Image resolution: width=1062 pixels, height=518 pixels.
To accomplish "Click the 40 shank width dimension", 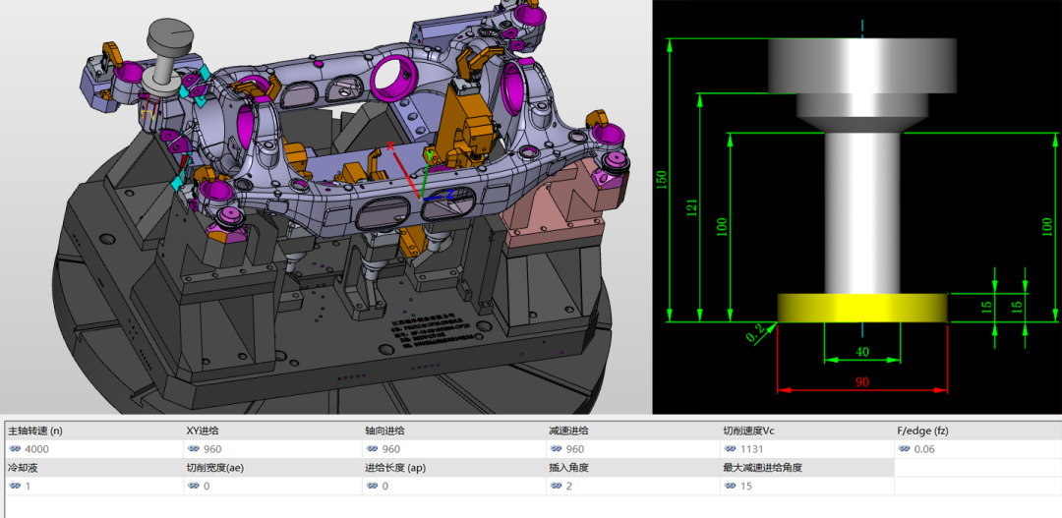I will [x=862, y=352].
